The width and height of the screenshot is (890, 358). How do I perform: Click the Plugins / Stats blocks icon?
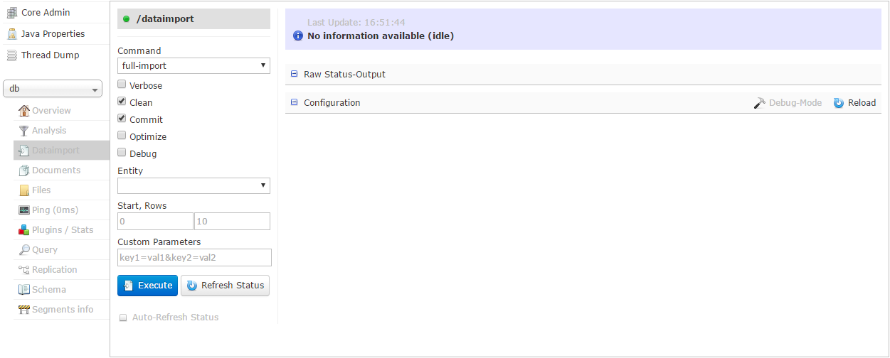24,229
